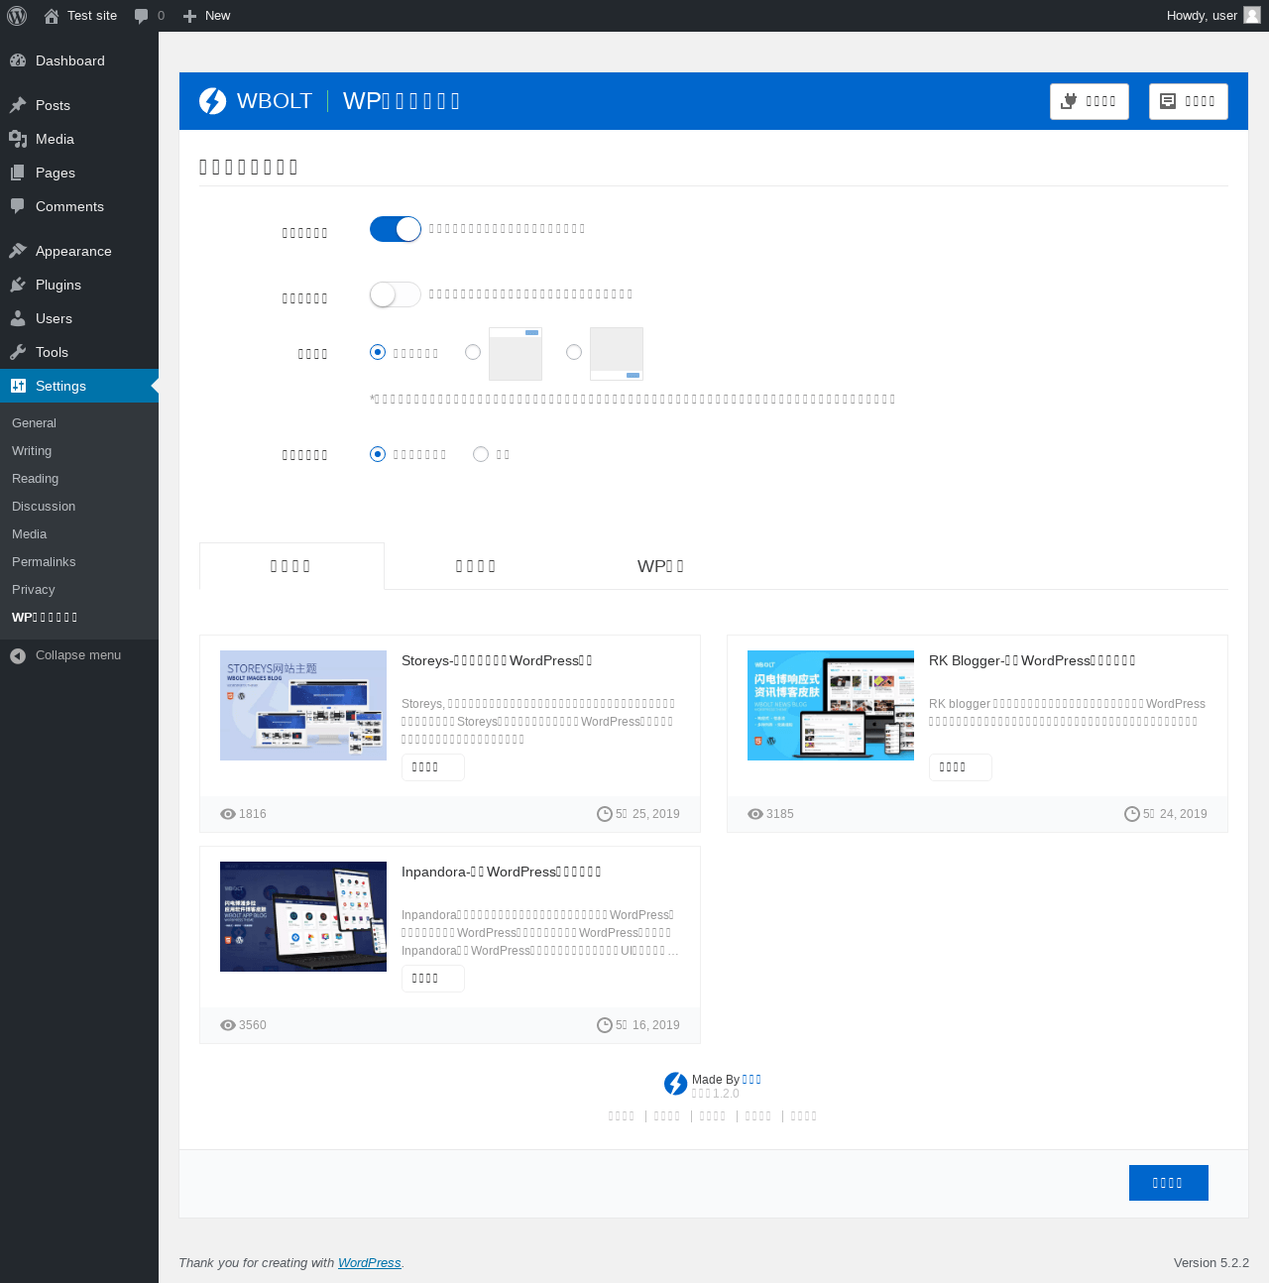Screen dimensions: 1269x1283
Task: Click the blue save button at bottom right
Action: tap(1169, 1183)
